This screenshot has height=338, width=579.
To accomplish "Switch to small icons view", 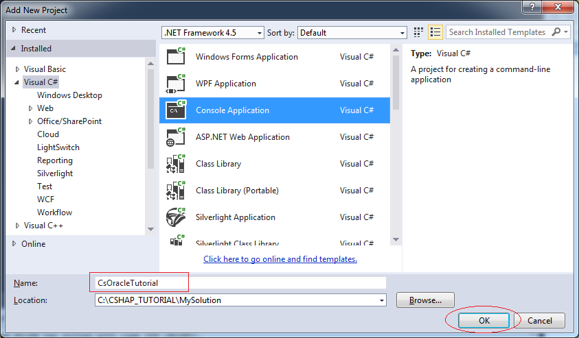I will [x=418, y=32].
